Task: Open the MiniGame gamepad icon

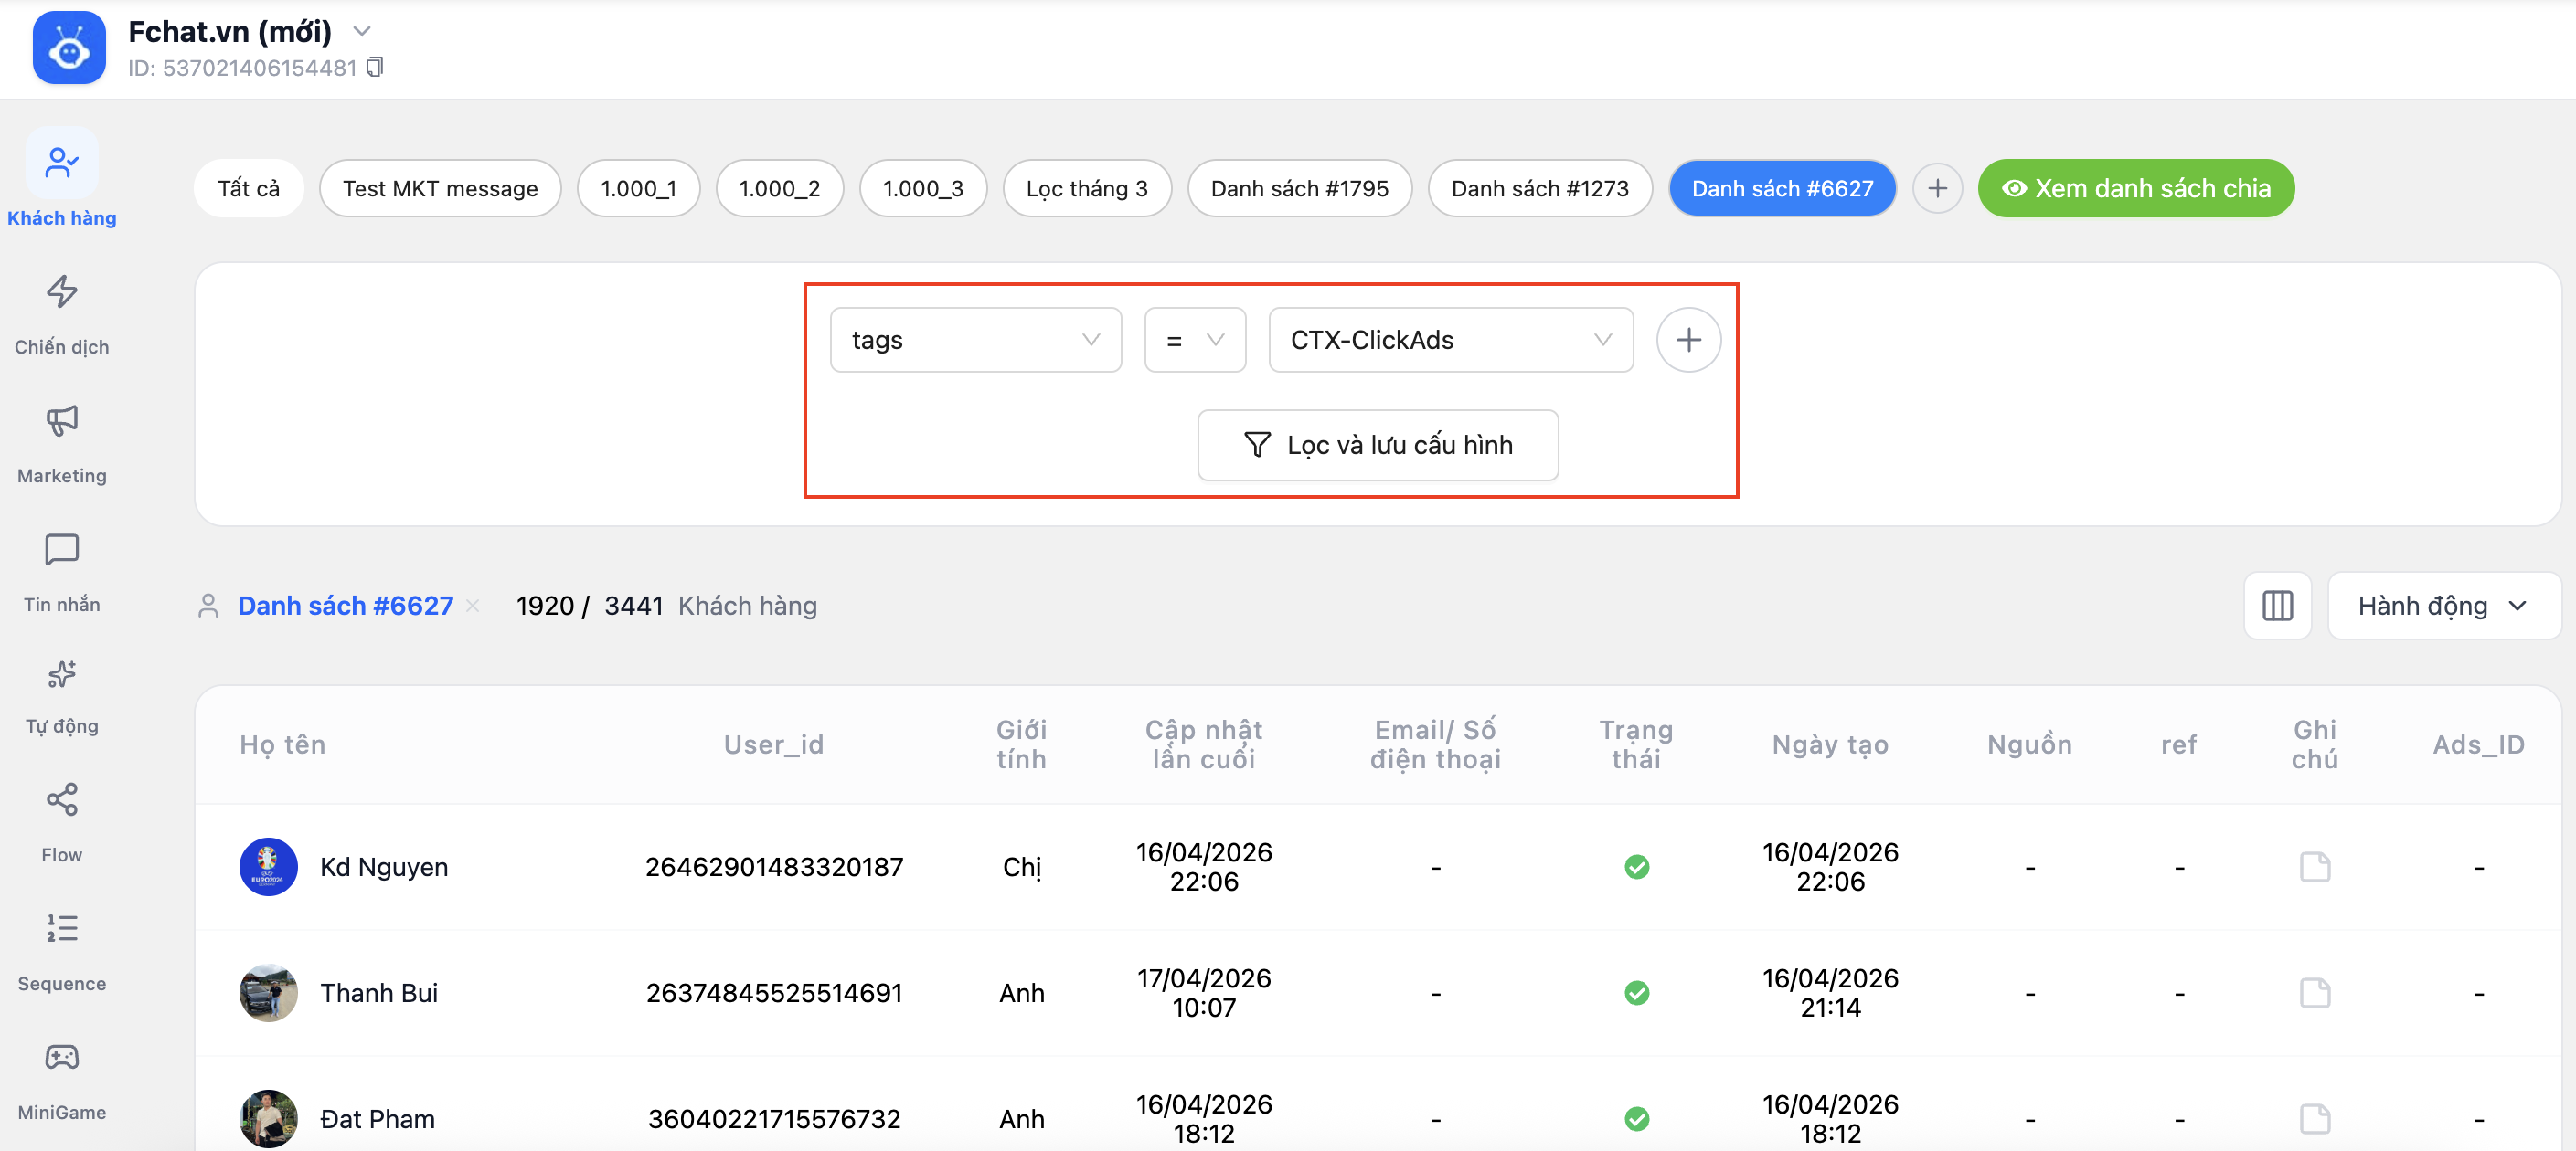Action: click(61, 1057)
